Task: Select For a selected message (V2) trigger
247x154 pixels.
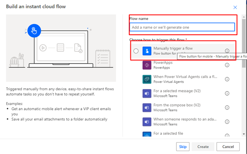Action: [177, 91]
